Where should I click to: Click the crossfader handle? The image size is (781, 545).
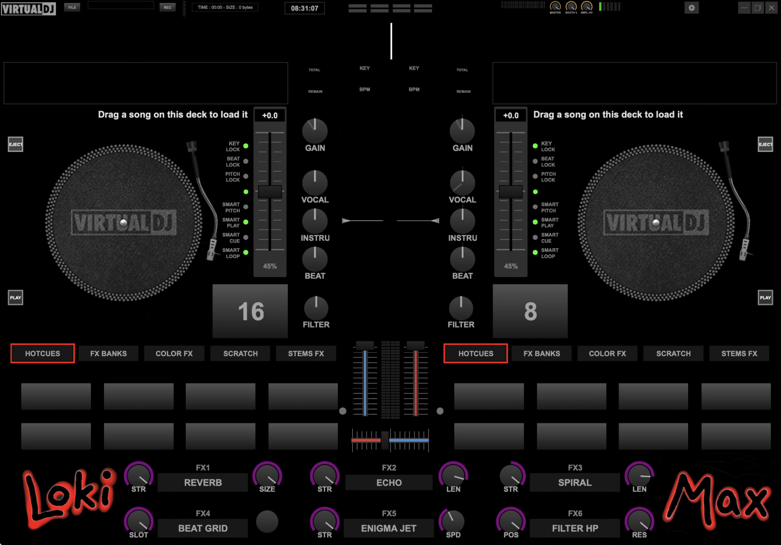(x=385, y=440)
